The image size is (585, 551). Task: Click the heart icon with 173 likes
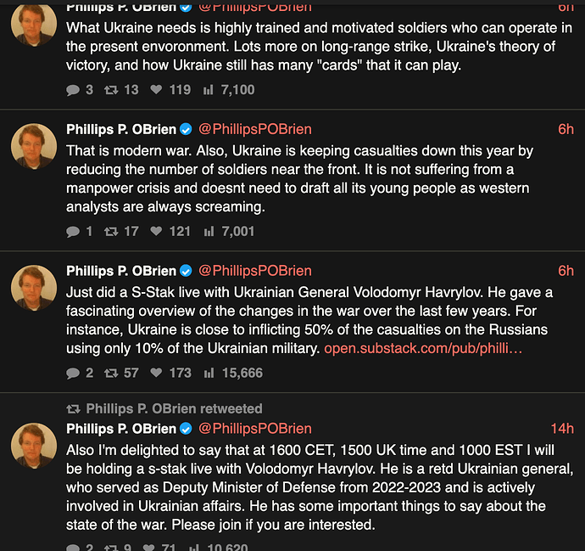point(155,373)
